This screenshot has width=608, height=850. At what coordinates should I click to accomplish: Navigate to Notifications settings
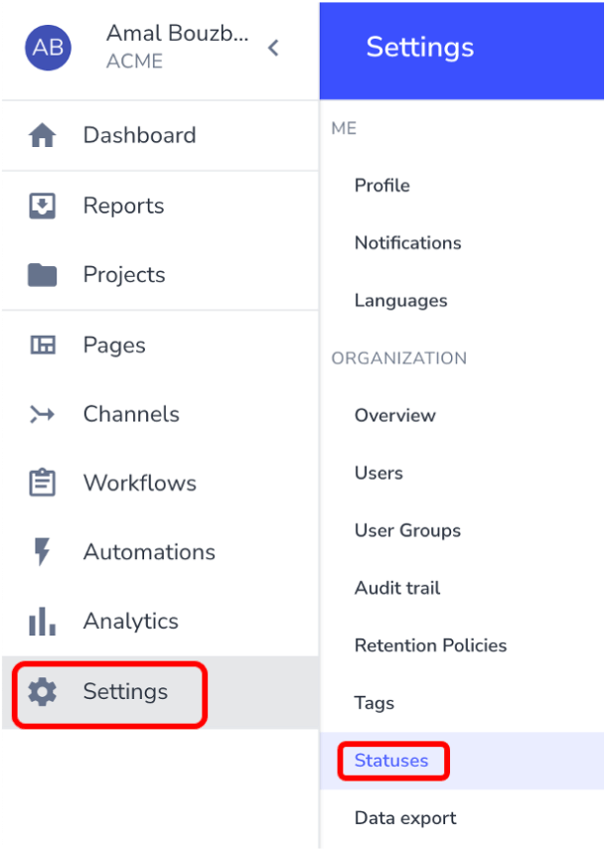[x=407, y=242]
